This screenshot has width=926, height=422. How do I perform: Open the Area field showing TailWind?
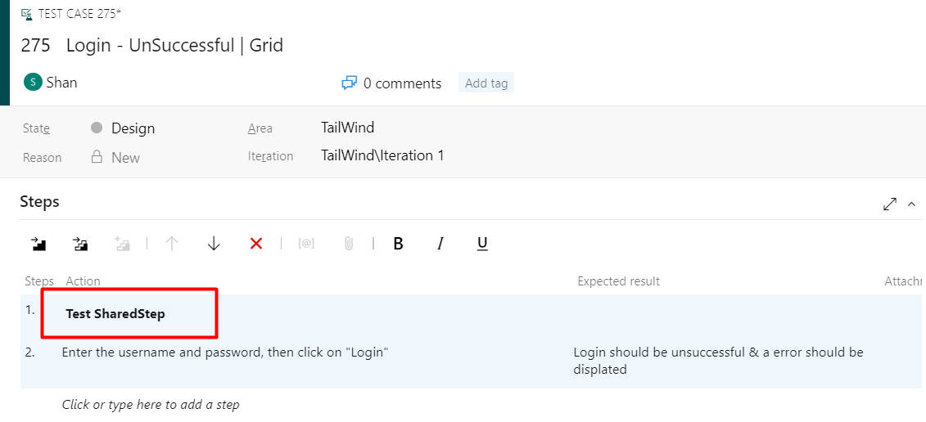point(348,128)
